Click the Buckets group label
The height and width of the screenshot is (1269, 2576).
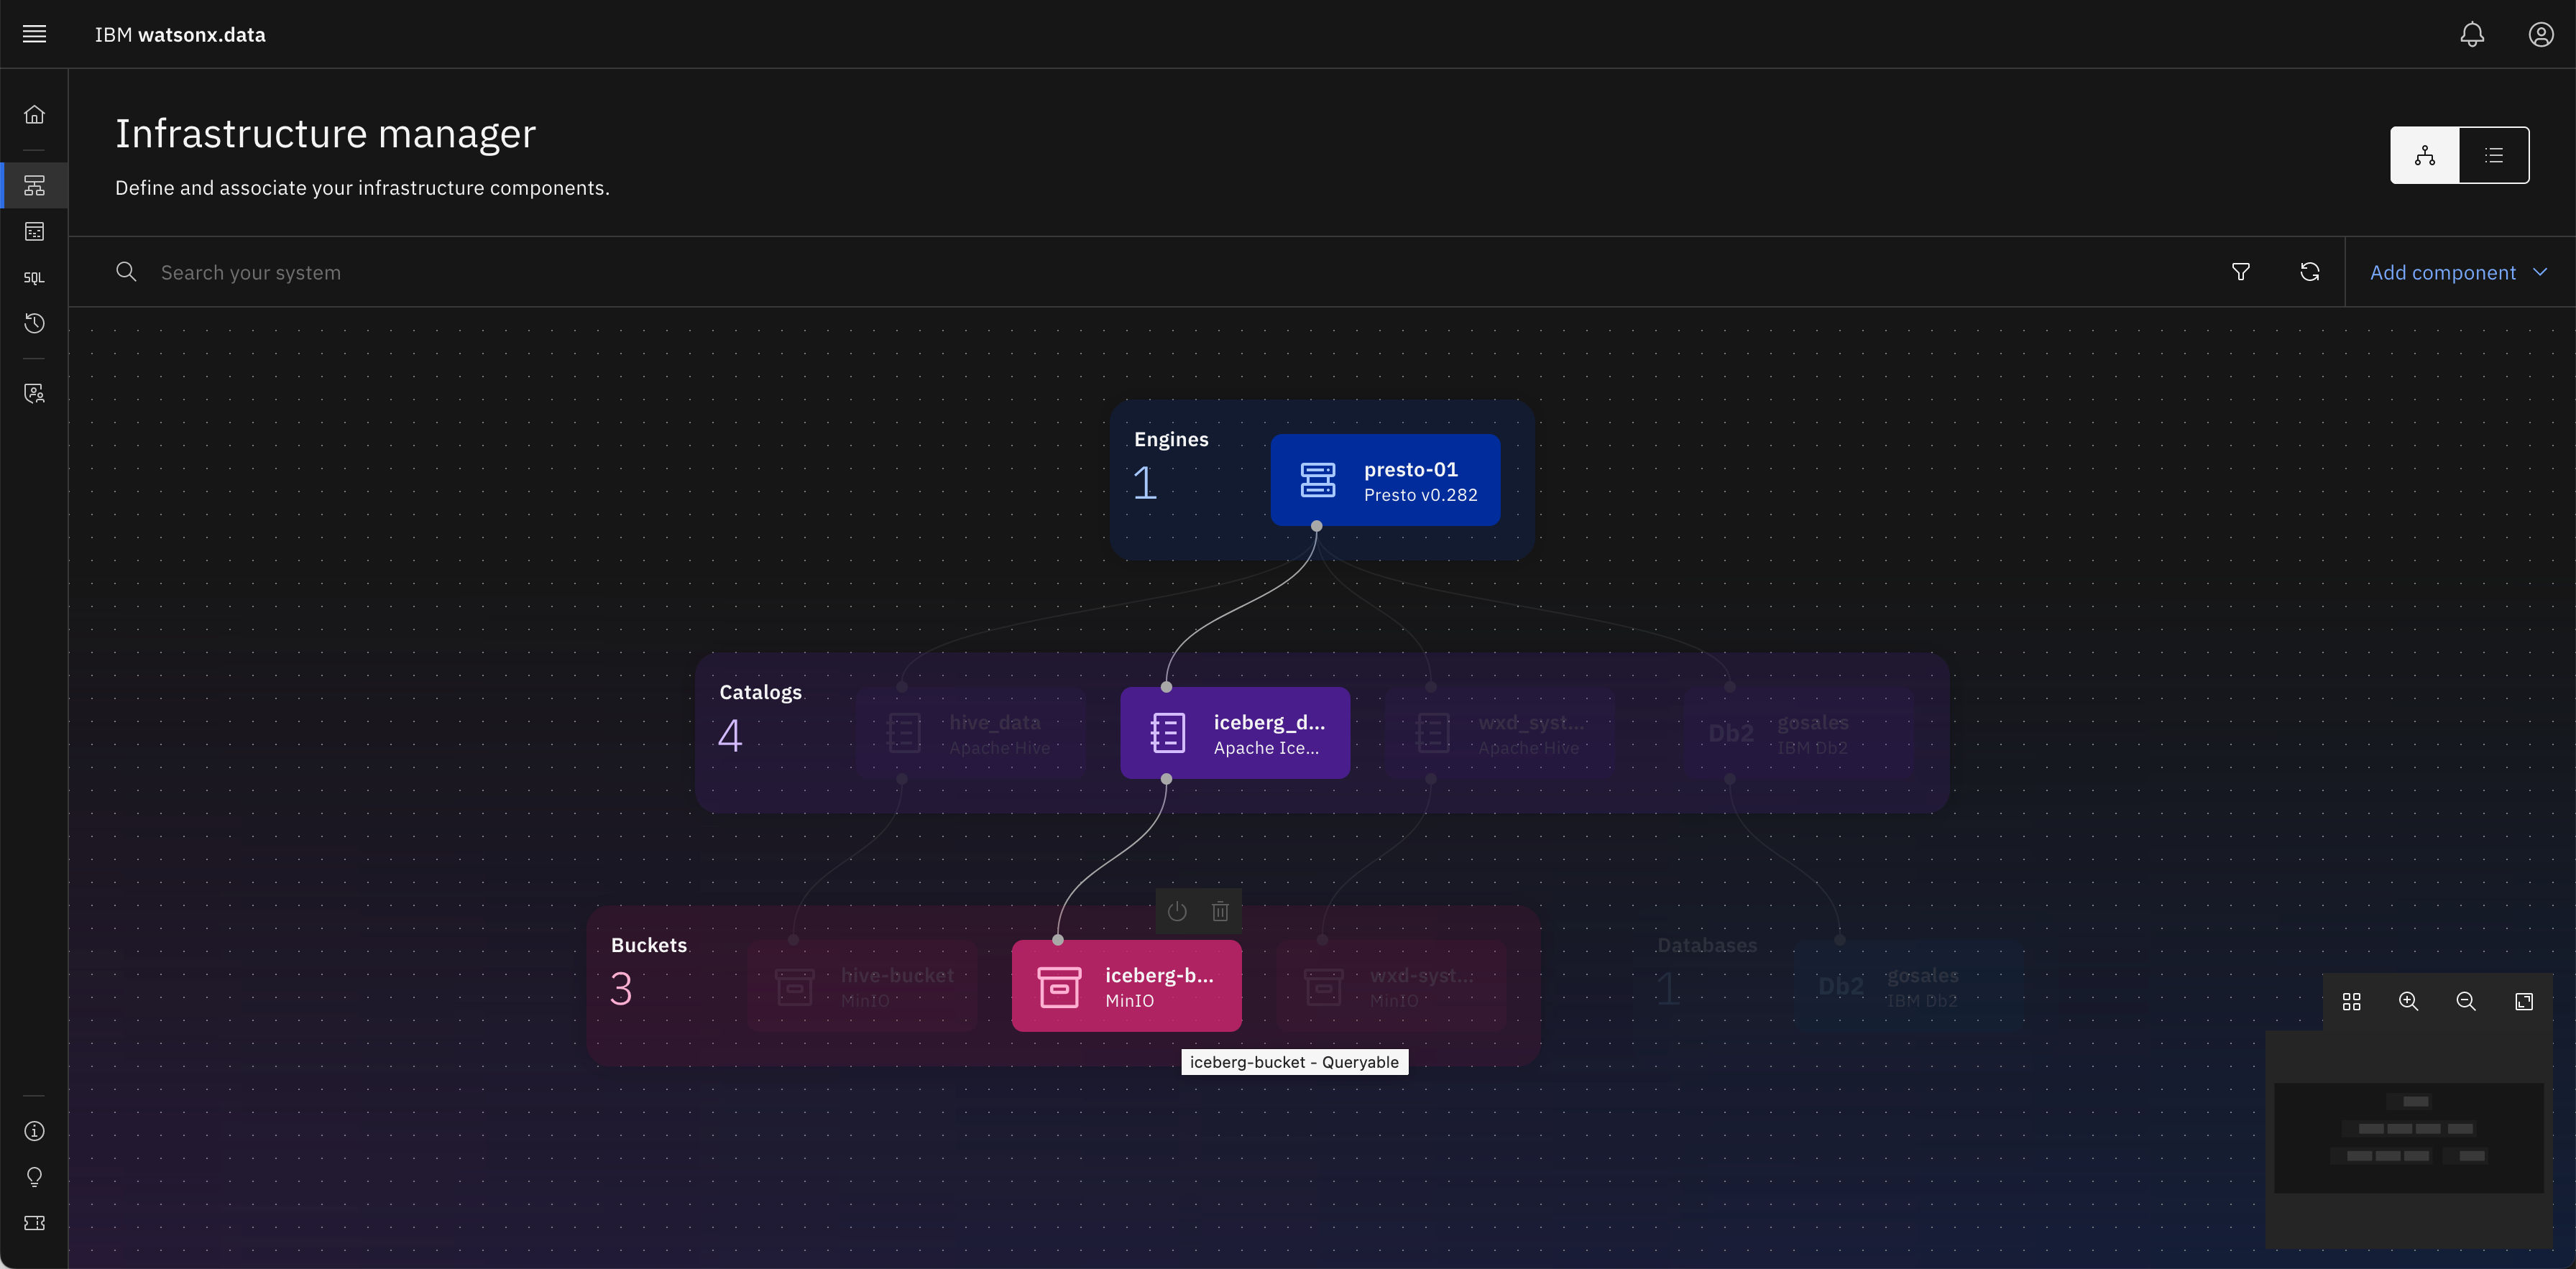pyautogui.click(x=649, y=946)
